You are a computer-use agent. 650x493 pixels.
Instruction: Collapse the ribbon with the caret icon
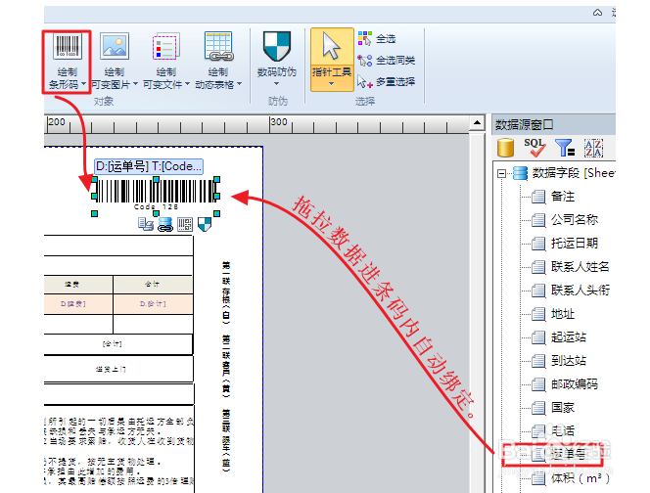click(597, 13)
